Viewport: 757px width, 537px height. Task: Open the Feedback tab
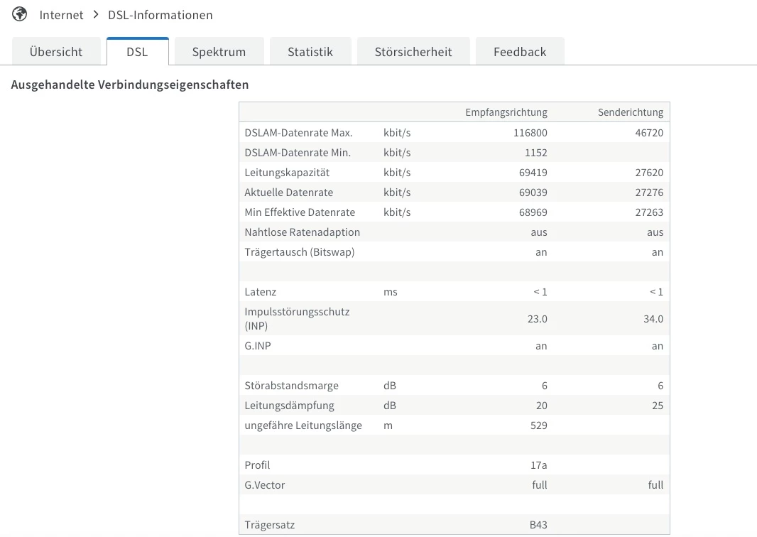[x=520, y=52]
